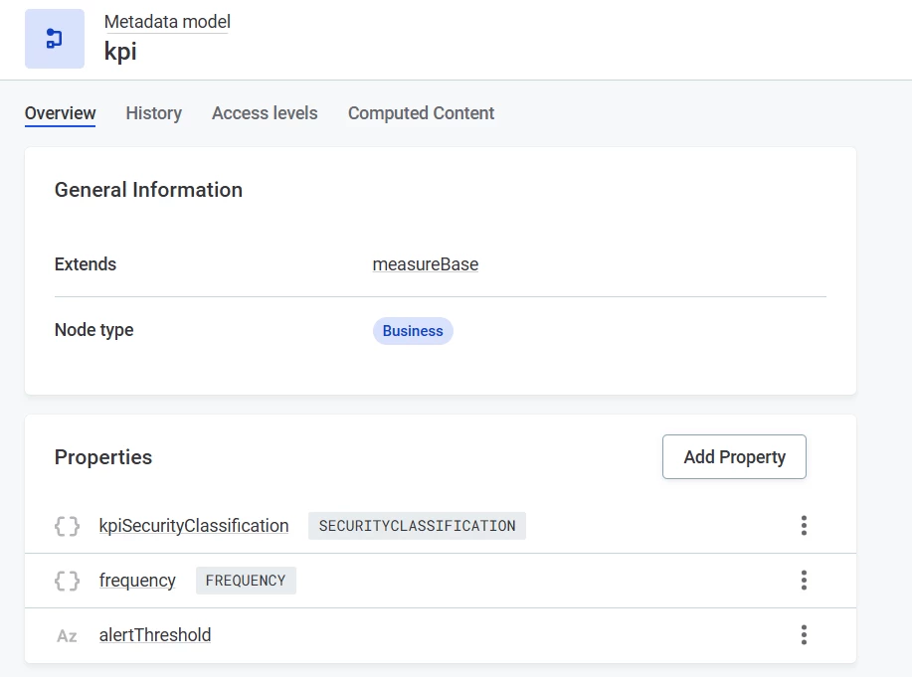Image resolution: width=912 pixels, height=677 pixels.
Task: Click the Add Property button
Action: 734,457
